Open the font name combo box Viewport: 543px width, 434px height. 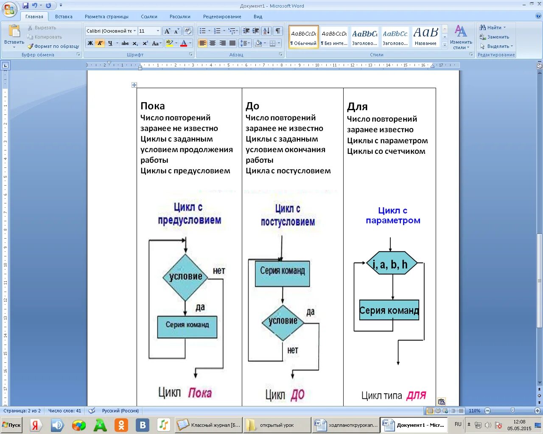click(x=111, y=31)
